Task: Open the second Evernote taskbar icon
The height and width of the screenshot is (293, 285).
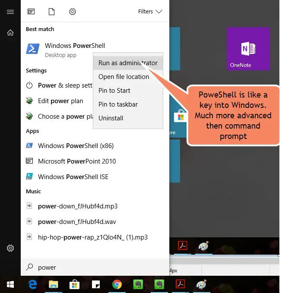Action: [159, 285]
